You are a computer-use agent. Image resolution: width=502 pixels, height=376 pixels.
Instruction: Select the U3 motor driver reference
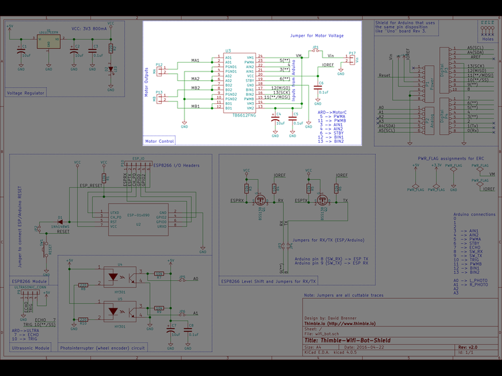tap(228, 51)
